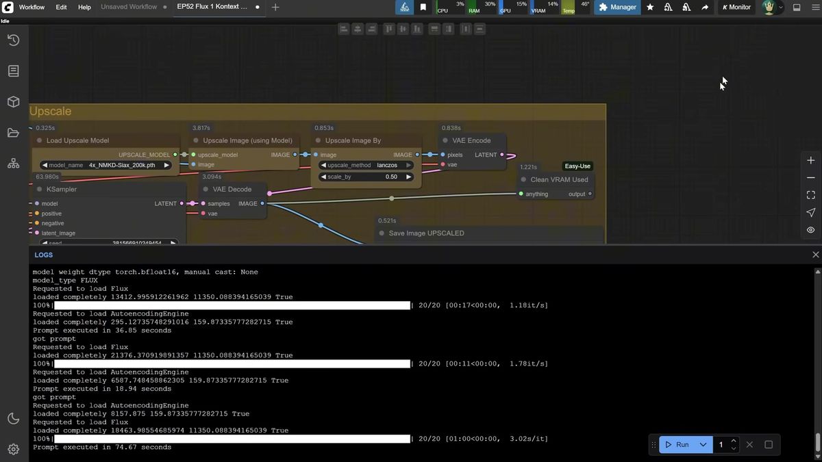Open the Manager button
Image resolution: width=822 pixels, height=462 pixels.
618,7
